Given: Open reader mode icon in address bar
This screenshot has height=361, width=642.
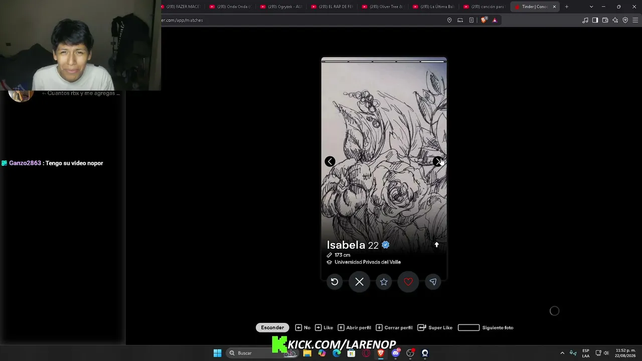Looking at the screenshot, I should (x=471, y=20).
